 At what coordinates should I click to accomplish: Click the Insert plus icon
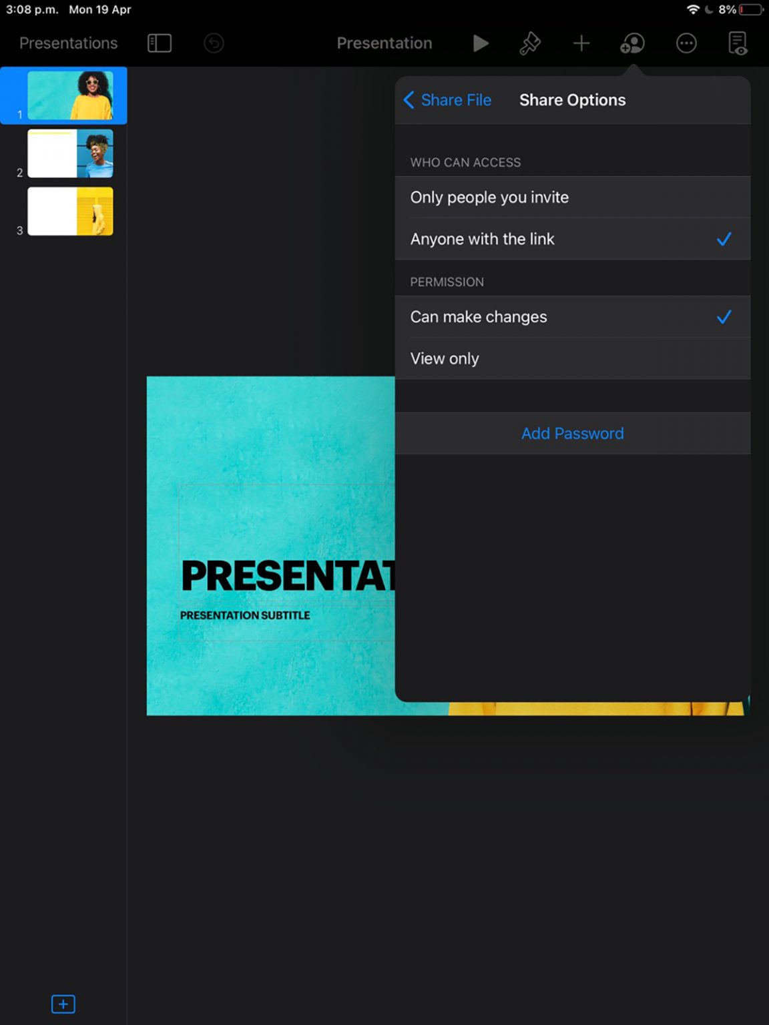[x=581, y=43]
